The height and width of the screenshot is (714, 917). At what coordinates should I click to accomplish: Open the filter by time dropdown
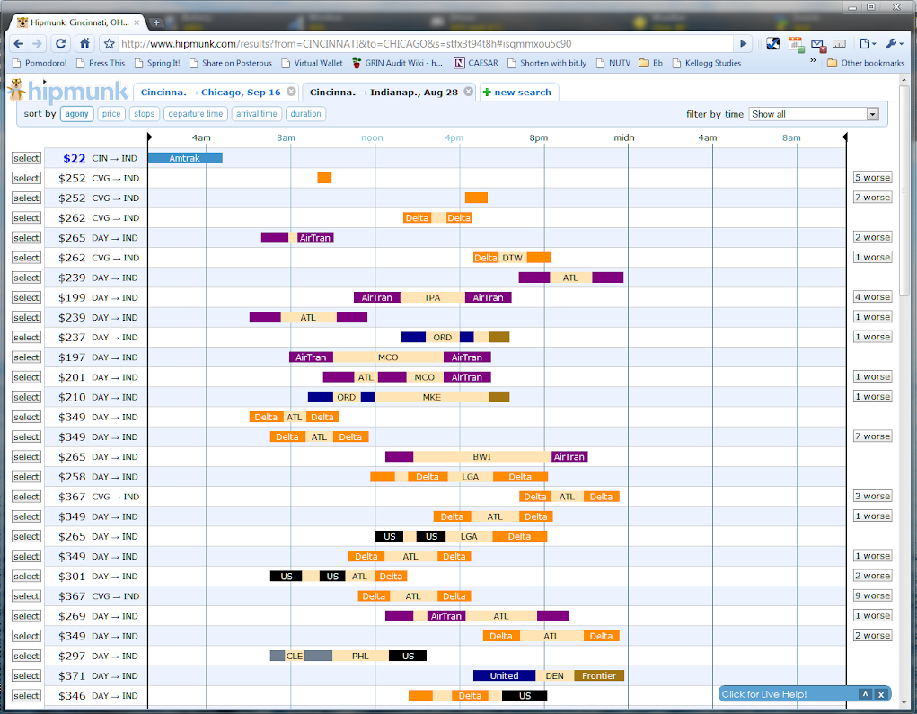click(814, 114)
